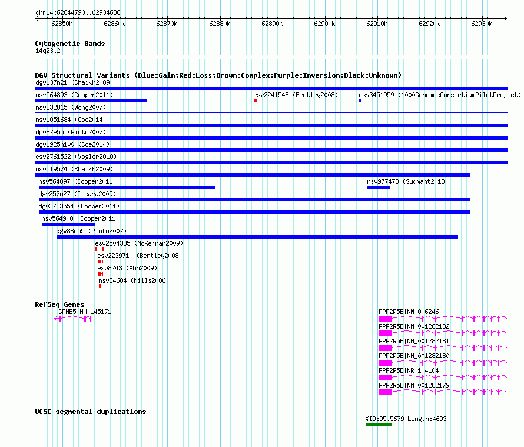Open esv2761522 (Vogler2010) label
Viewport: 524px width, 447px height.
click(76, 157)
